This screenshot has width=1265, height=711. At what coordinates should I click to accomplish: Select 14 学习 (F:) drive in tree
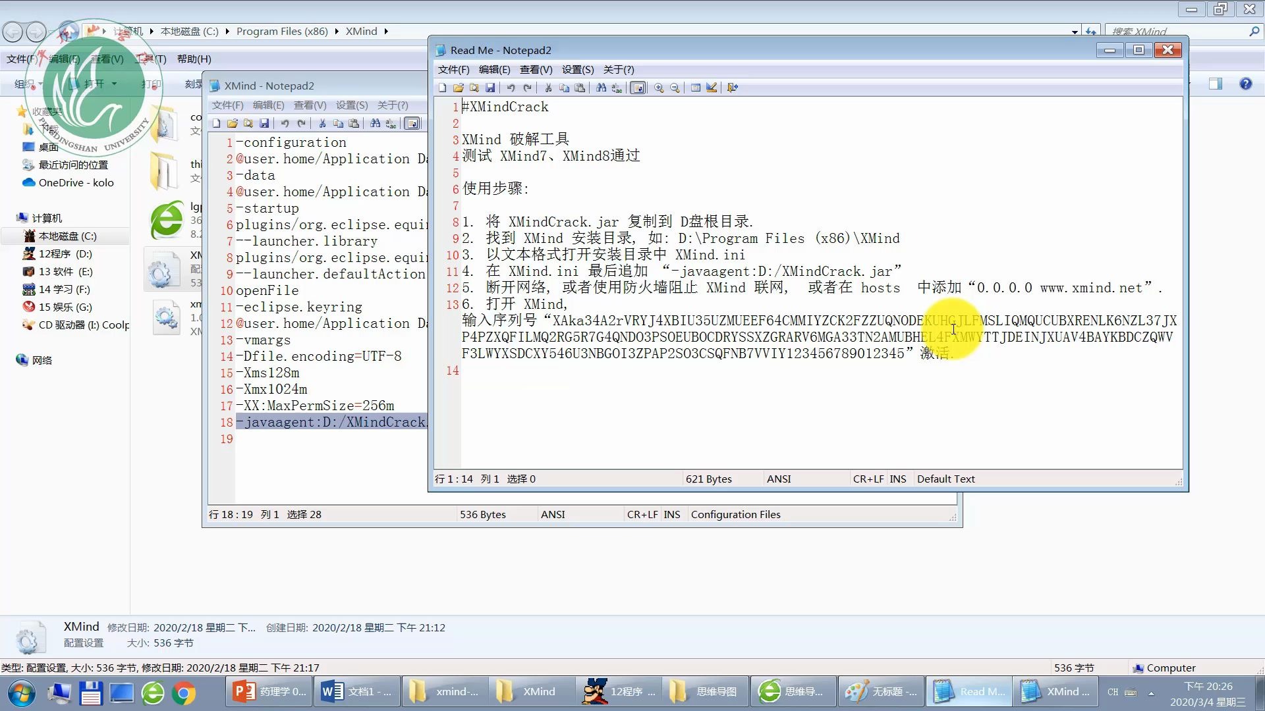64,289
